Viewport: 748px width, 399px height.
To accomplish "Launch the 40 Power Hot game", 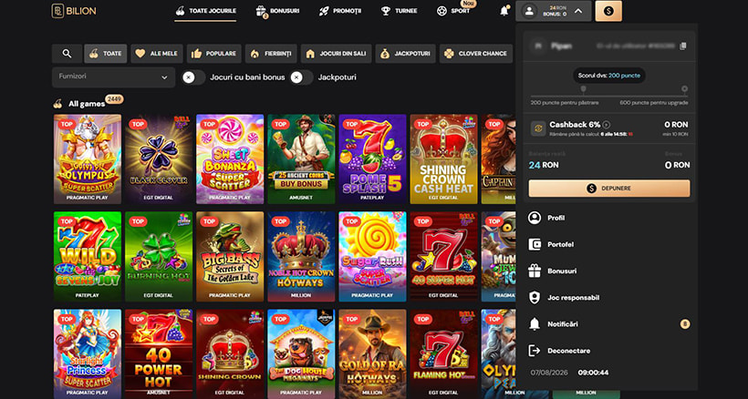I will click(x=159, y=353).
